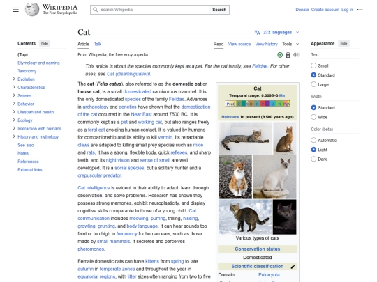Jump to External links in contents
Viewport: 377px width, 282px height.
point(30,169)
